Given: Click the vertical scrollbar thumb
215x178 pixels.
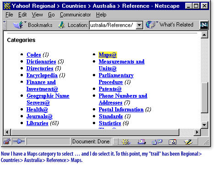Looking at the screenshot, I should (204, 98).
